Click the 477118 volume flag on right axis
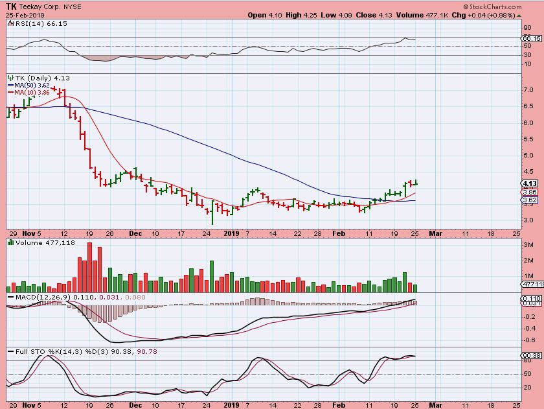The height and width of the screenshot is (409, 544). click(532, 285)
